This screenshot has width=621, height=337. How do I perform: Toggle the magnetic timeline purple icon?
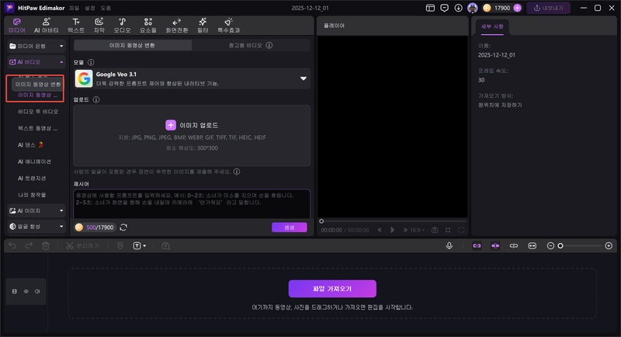[495, 246]
